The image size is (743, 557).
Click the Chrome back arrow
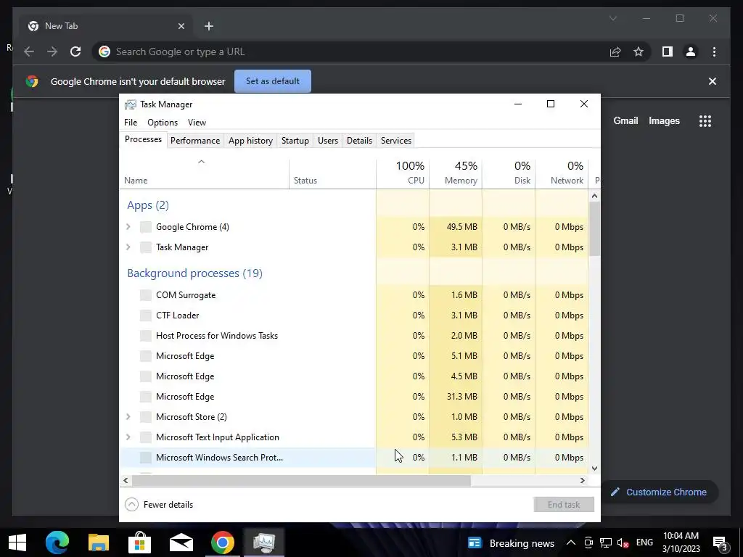pyautogui.click(x=29, y=51)
